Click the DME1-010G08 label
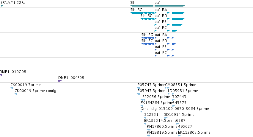Viewport: 253px width, 137px height. [13, 72]
